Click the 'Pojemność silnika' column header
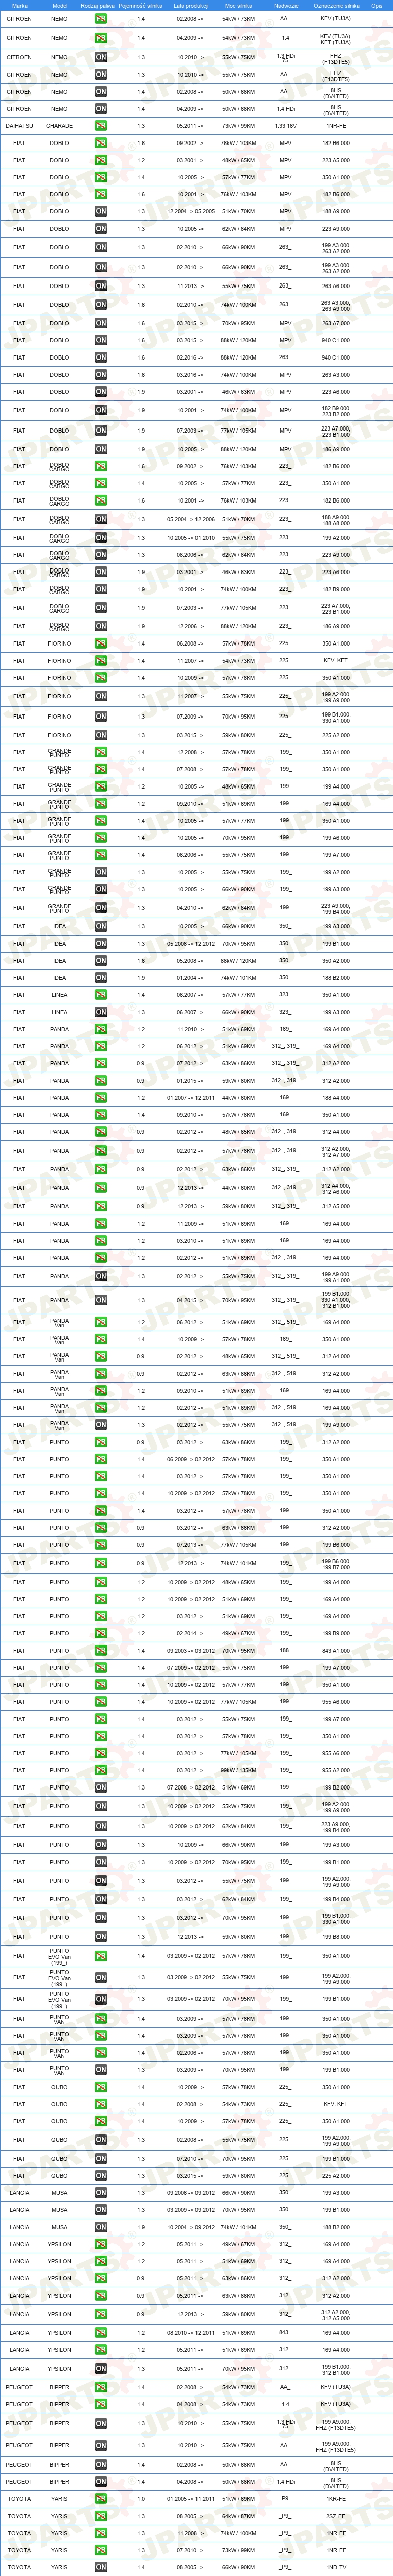The image size is (393, 2576). tap(141, 5)
